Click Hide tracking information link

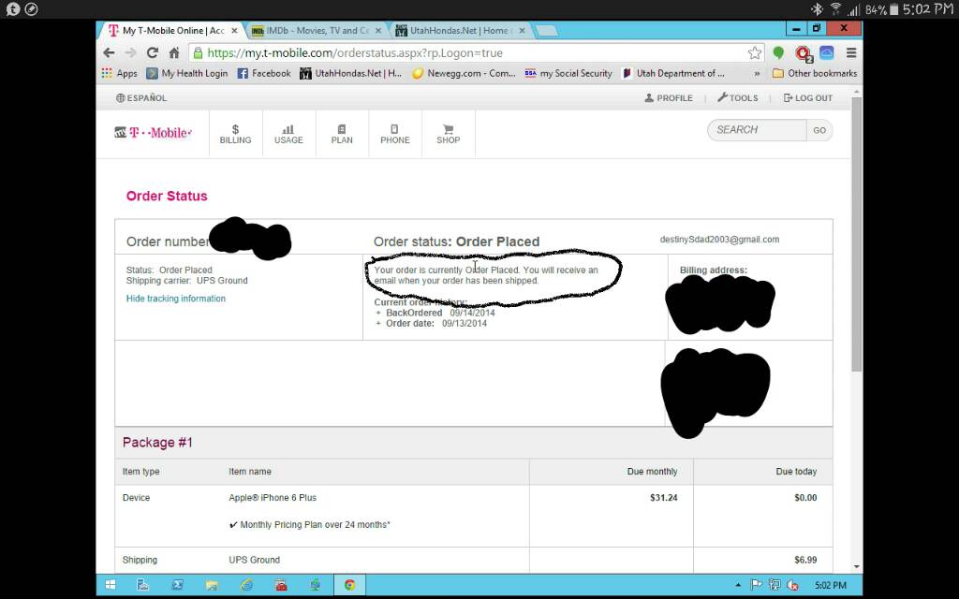175,299
